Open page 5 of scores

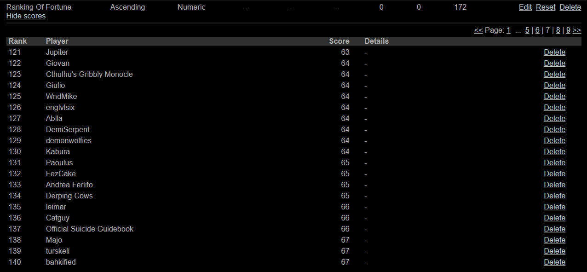coord(527,30)
